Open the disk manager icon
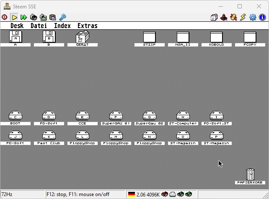This screenshot has width=269, height=199. (214, 17)
